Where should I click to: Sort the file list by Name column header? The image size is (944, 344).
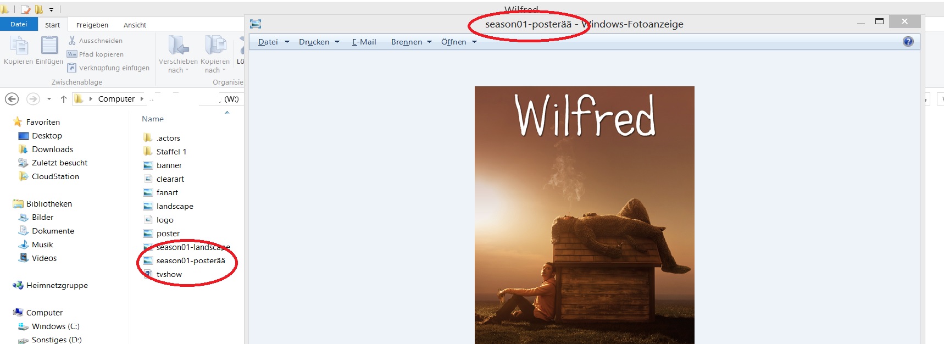(x=153, y=119)
